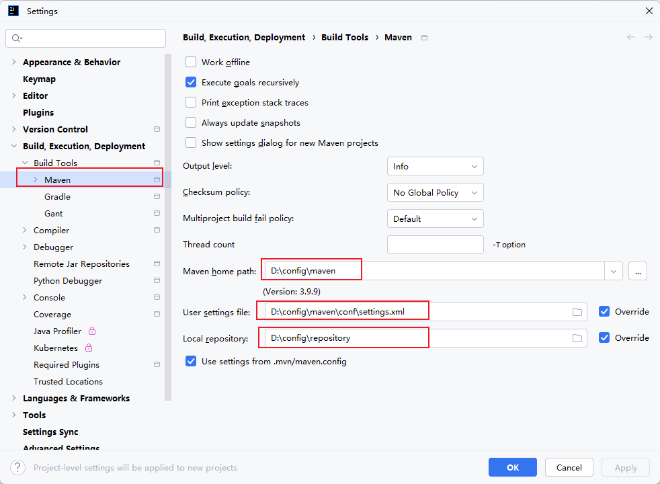
Task: Select Keymap in settings tree
Action: coord(39,79)
